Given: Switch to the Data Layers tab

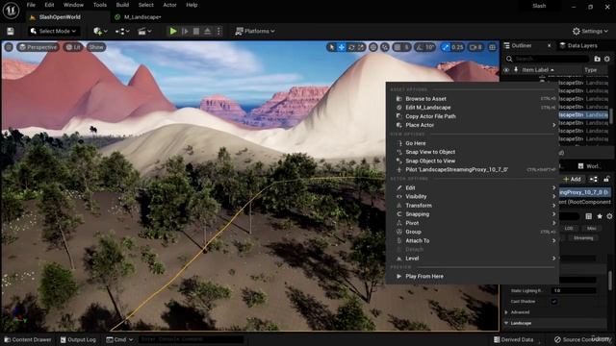Looking at the screenshot, I should click(x=578, y=45).
